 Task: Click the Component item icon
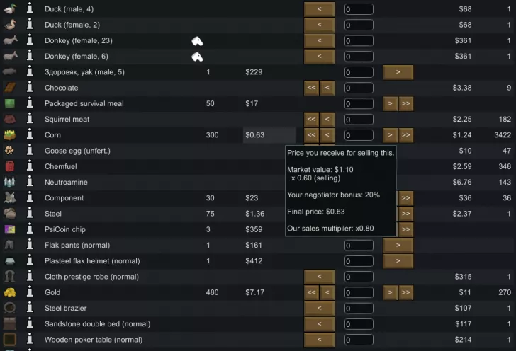[x=10, y=198]
